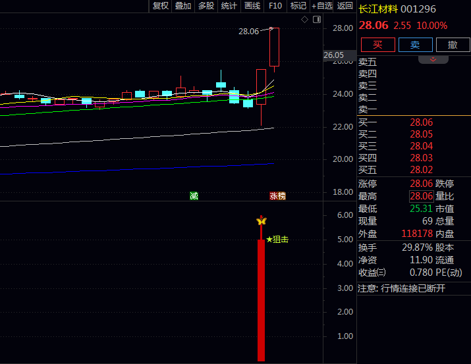Click the latest limit-up candlestick
The width and height of the screenshot is (471, 364).
(x=274, y=47)
